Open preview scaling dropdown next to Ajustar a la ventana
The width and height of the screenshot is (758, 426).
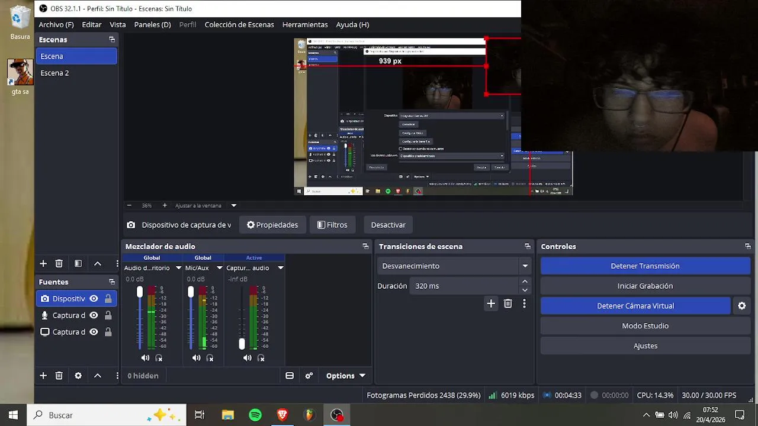(233, 205)
